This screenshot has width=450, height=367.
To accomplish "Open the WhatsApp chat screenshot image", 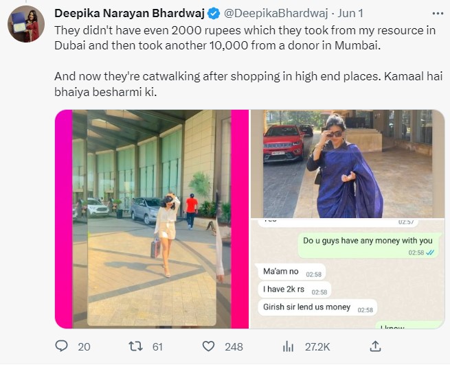I will click(x=347, y=274).
